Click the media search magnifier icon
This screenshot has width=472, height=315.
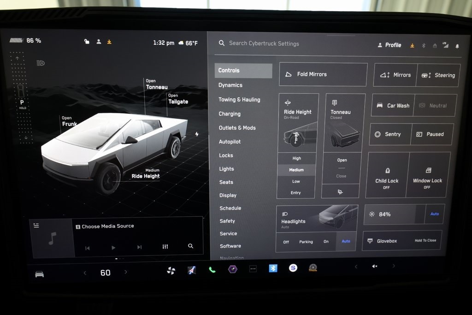[x=190, y=246]
